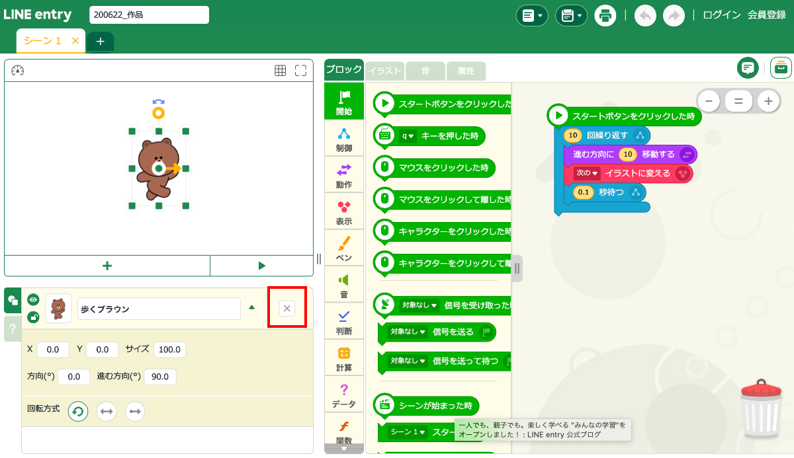The image size is (794, 458).
Task: Select the full rotation 回転方式 option
Action: 78,411
